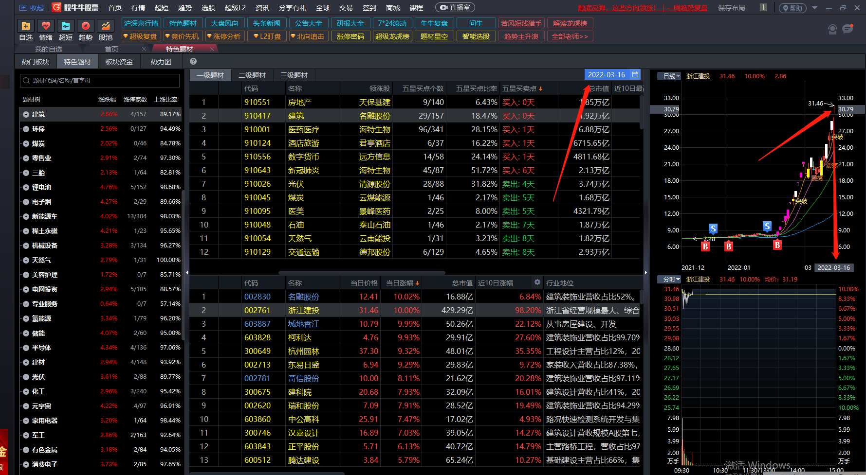Image resolution: width=866 pixels, height=475 pixels.
Task: Open the 行情 menu
Action: coord(138,8)
